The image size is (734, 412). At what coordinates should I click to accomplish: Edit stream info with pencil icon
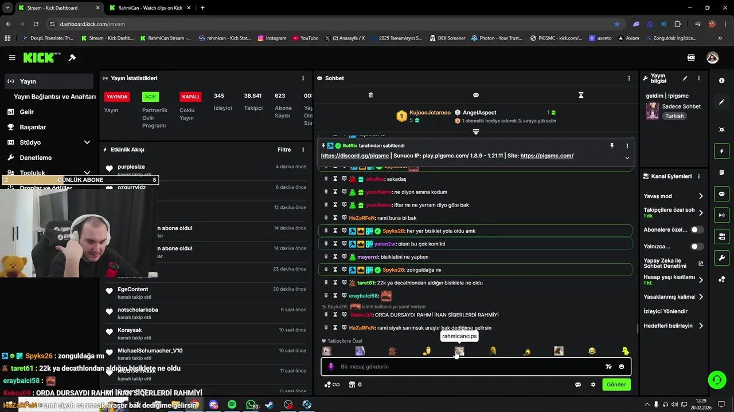pyautogui.click(x=685, y=78)
